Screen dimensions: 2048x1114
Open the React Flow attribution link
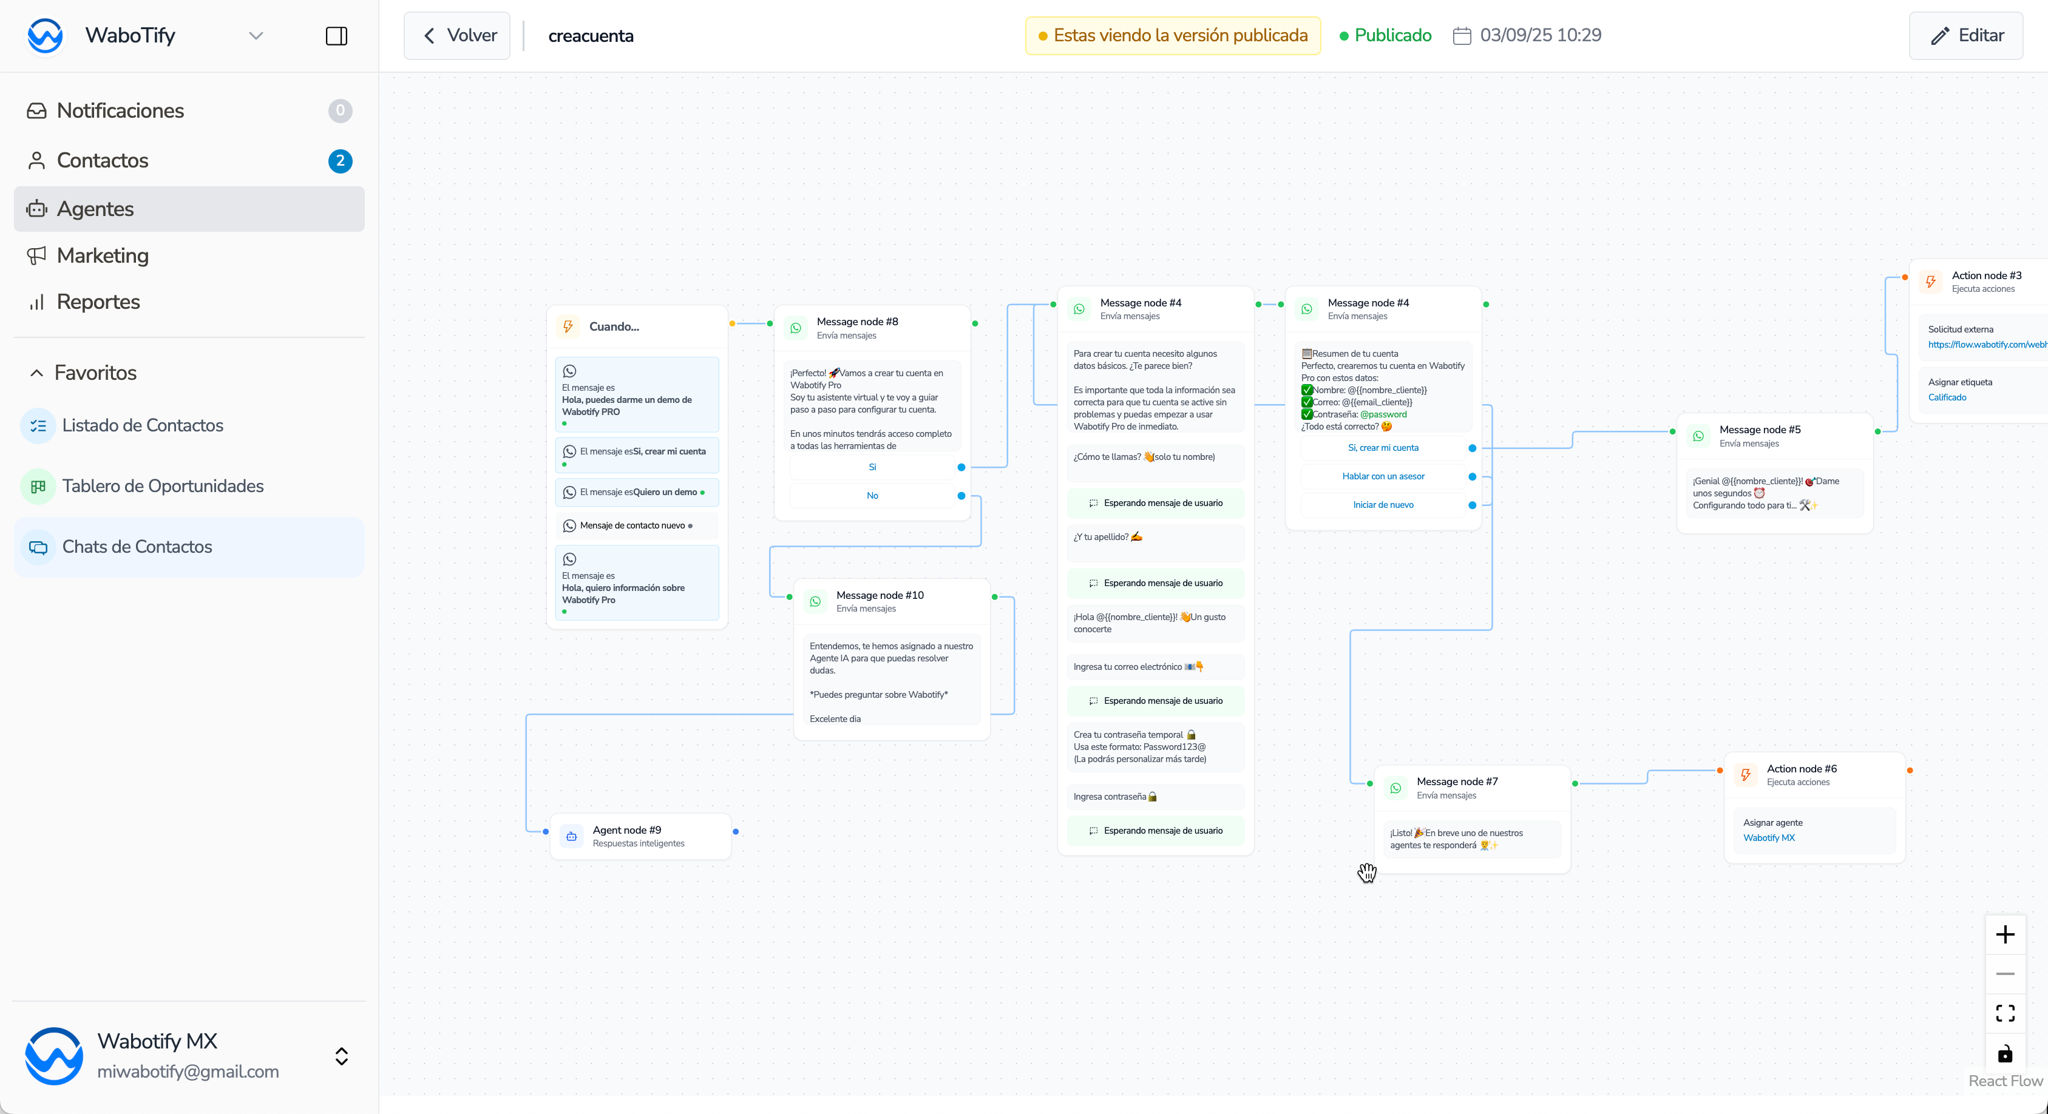pos(2005,1081)
